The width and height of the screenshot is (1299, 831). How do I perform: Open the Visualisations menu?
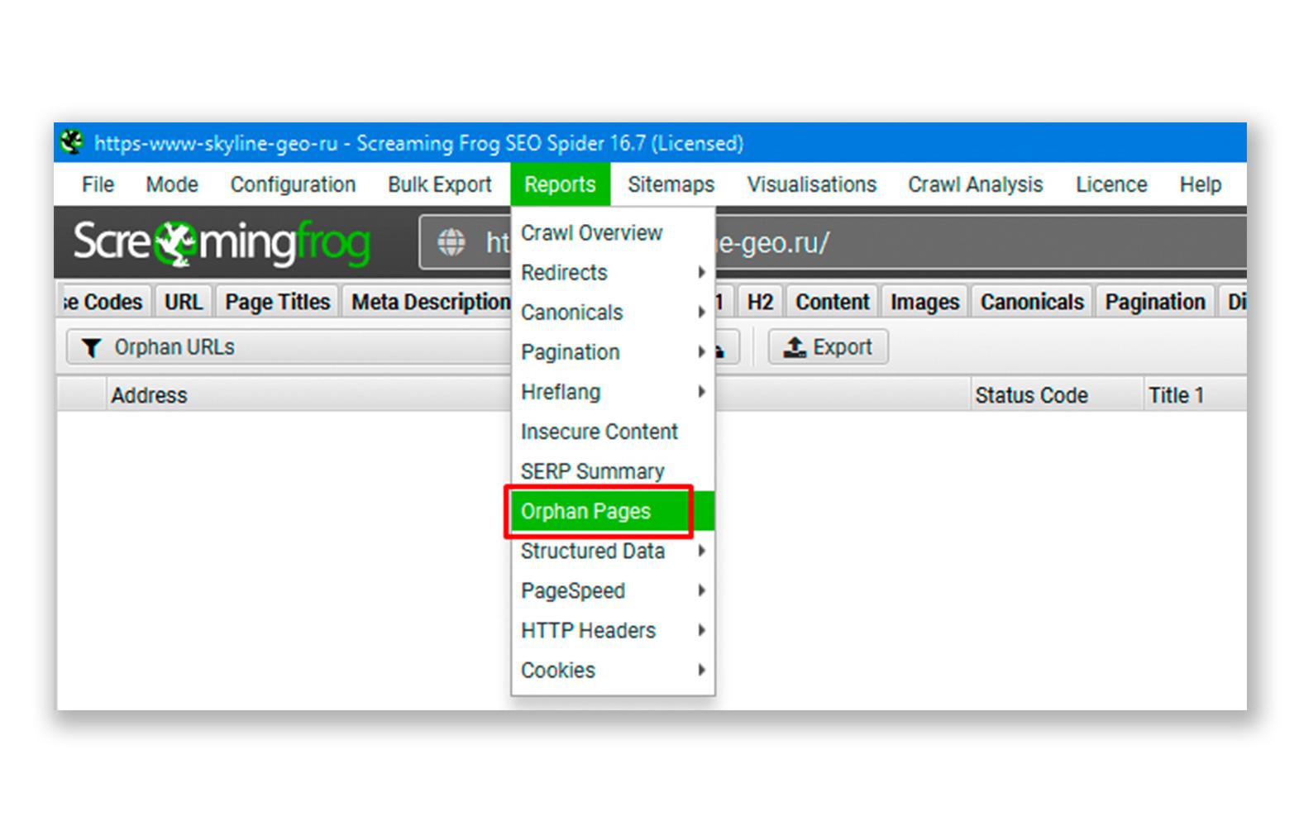[x=811, y=184]
